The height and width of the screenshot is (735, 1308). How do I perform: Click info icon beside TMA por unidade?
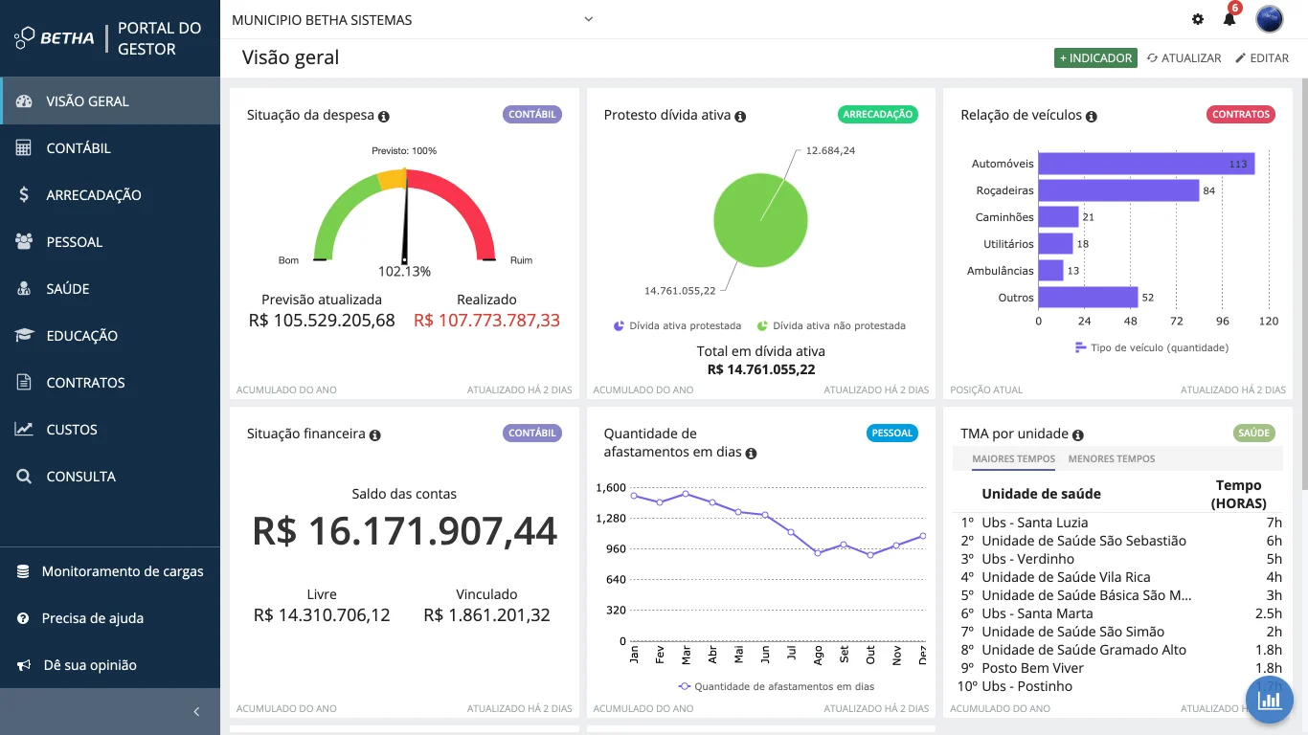pos(1078,435)
